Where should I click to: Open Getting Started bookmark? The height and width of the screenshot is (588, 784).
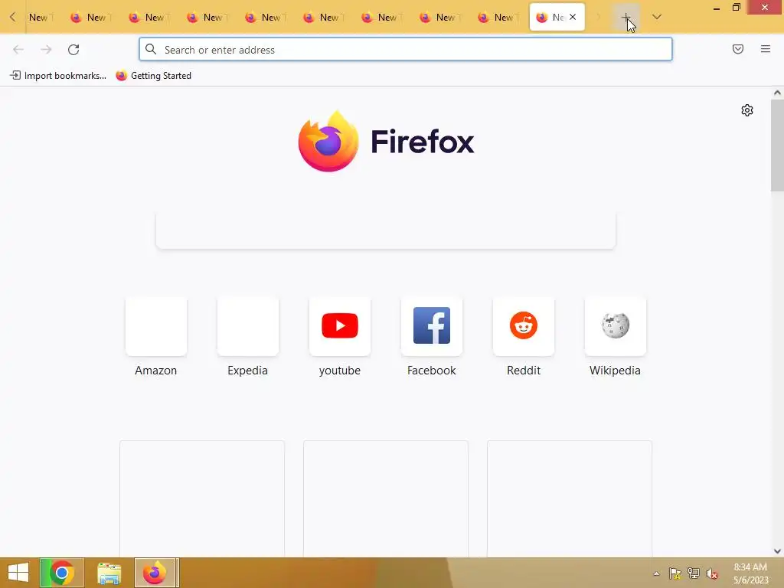click(153, 76)
